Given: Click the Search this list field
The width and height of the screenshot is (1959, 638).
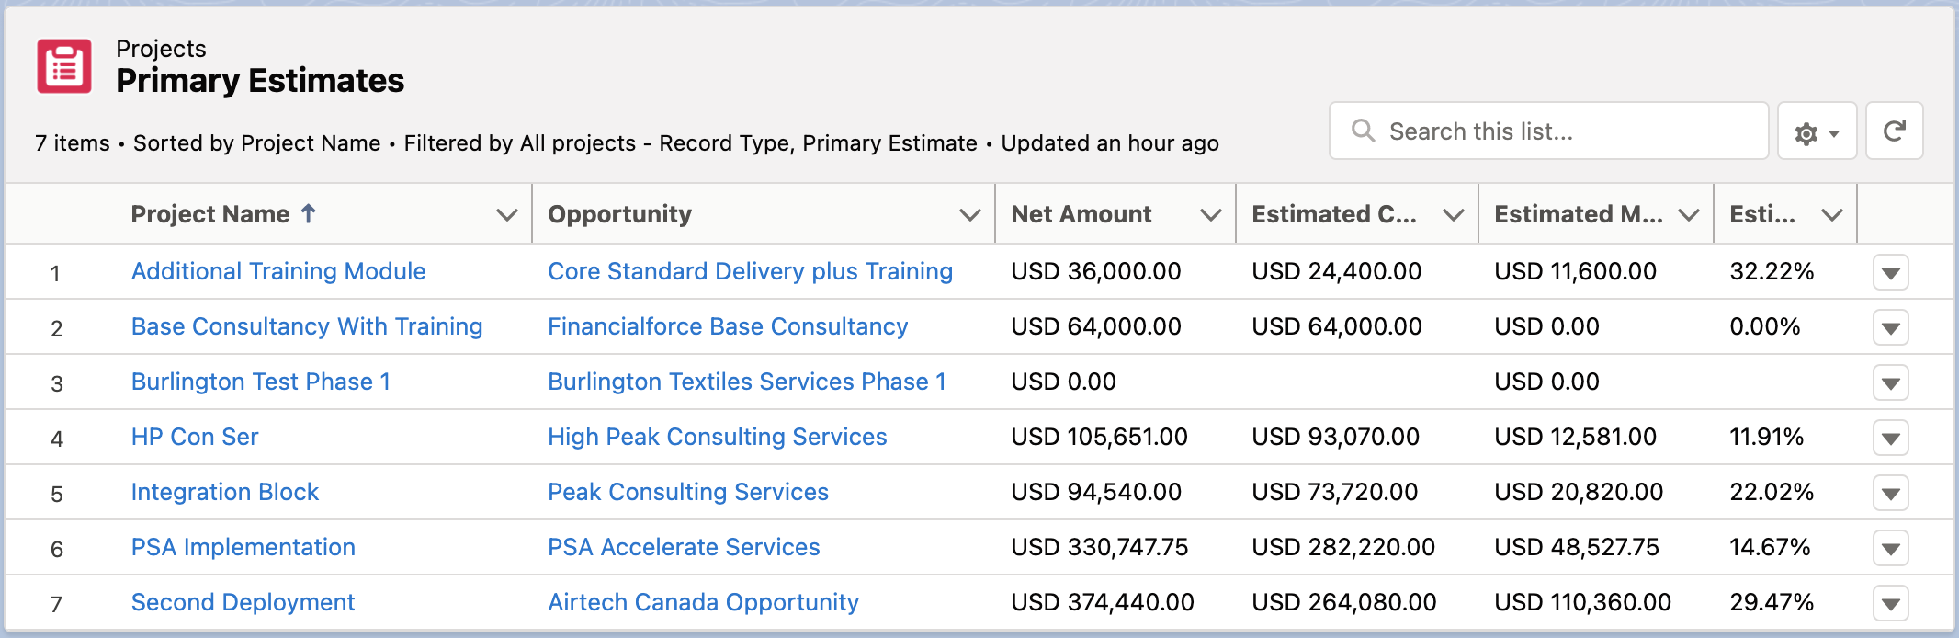Looking at the screenshot, I should pos(1562,131).
